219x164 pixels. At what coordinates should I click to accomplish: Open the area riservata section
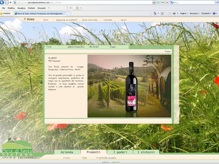click(90, 20)
